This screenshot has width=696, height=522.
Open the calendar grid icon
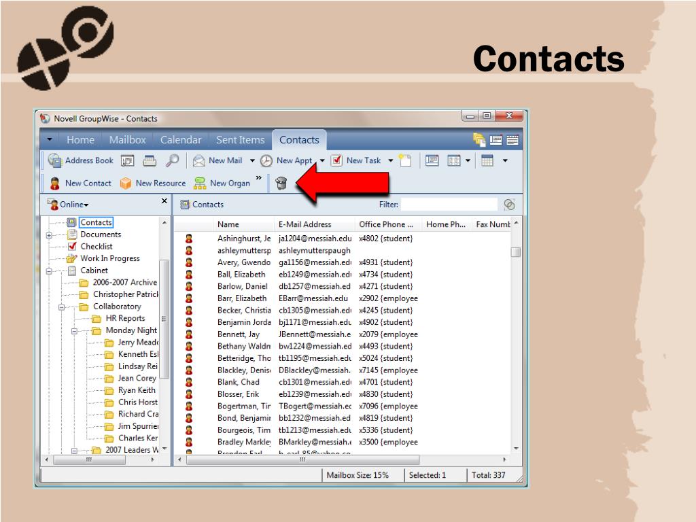487,160
